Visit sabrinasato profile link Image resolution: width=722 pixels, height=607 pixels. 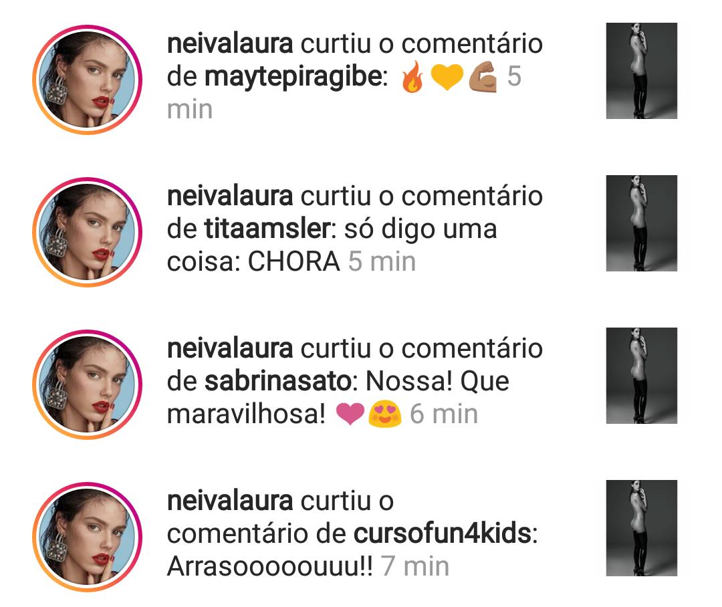coord(277,381)
